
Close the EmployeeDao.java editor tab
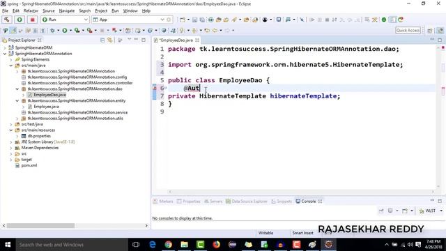pyautogui.click(x=197, y=40)
